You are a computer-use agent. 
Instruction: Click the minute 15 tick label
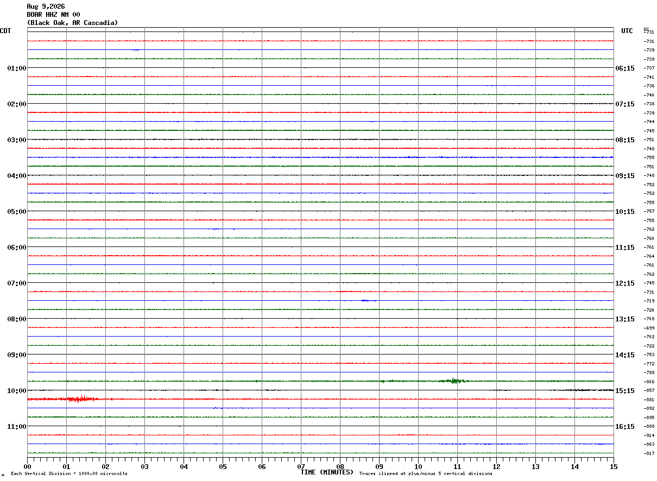(614, 466)
